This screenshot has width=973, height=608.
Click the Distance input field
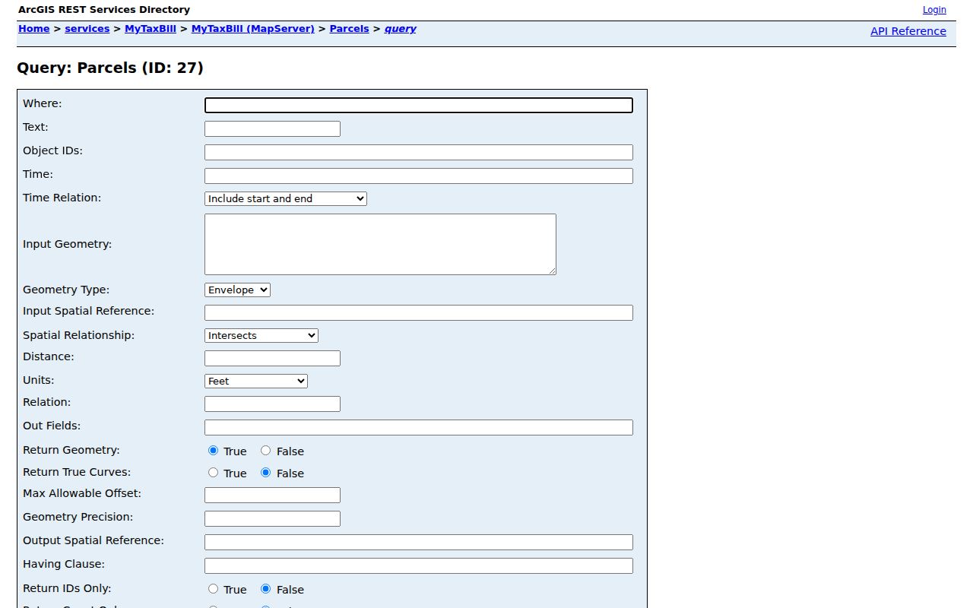point(272,359)
